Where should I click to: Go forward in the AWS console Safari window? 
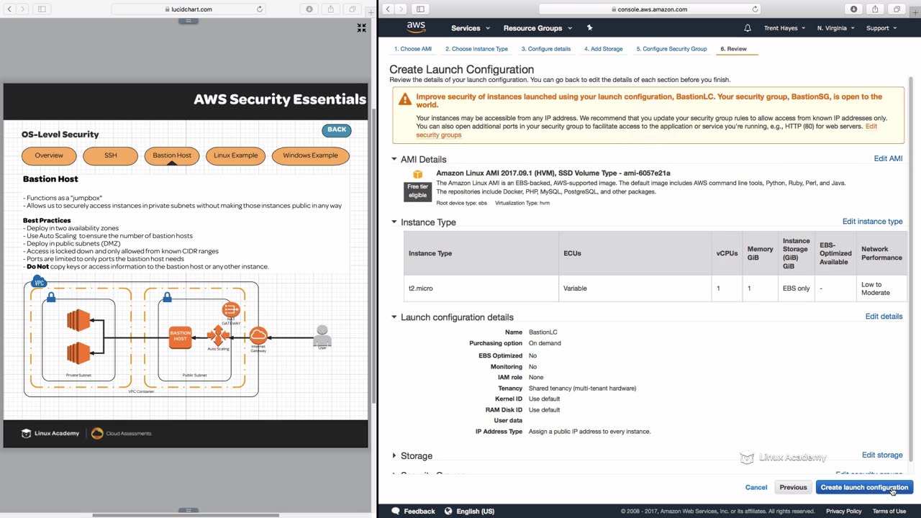[401, 9]
